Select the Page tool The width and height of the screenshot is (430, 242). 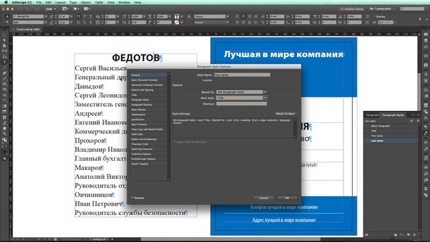pos(5,46)
